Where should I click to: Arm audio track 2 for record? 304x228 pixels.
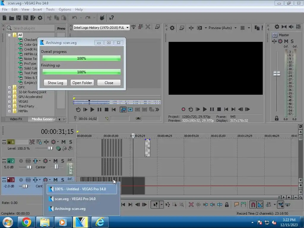(x=21, y=161)
